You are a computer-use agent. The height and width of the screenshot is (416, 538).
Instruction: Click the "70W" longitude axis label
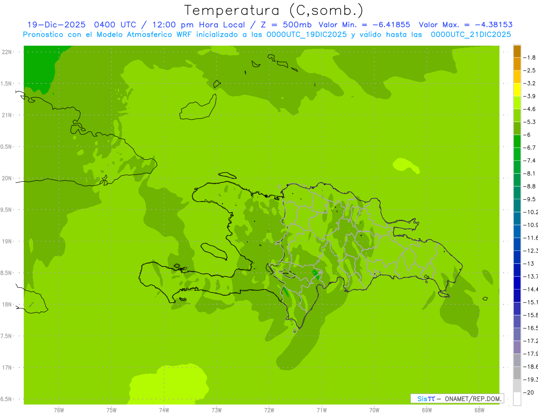click(374, 410)
